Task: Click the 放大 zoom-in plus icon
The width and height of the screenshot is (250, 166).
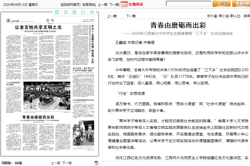Action: [x=216, y=16]
